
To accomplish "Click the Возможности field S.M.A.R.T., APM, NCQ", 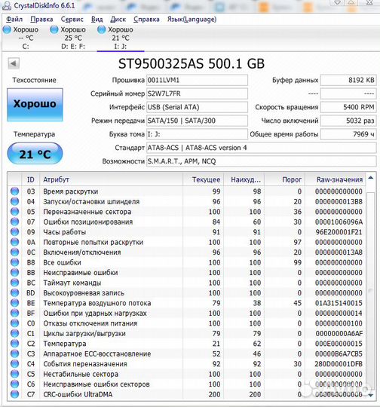I will [262, 161].
